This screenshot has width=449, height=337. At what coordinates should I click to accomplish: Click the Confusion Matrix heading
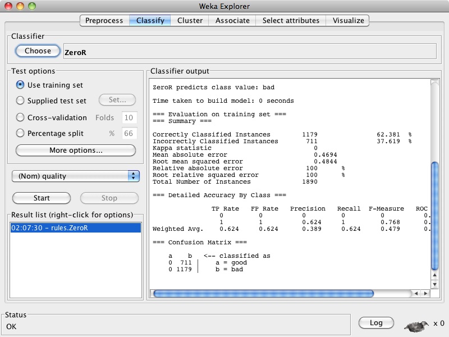200,243
